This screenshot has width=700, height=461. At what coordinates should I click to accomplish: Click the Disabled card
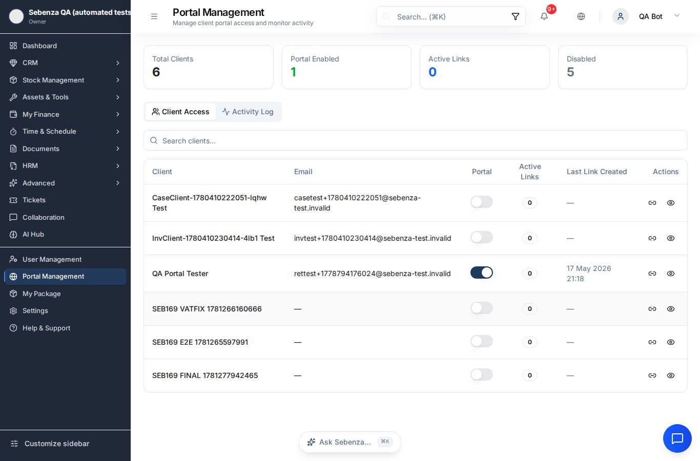pyautogui.click(x=623, y=67)
